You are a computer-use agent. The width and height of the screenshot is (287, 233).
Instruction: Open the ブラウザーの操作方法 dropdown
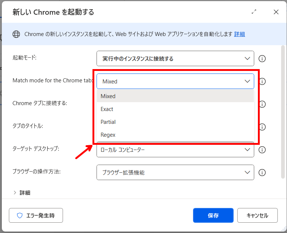(x=175, y=173)
